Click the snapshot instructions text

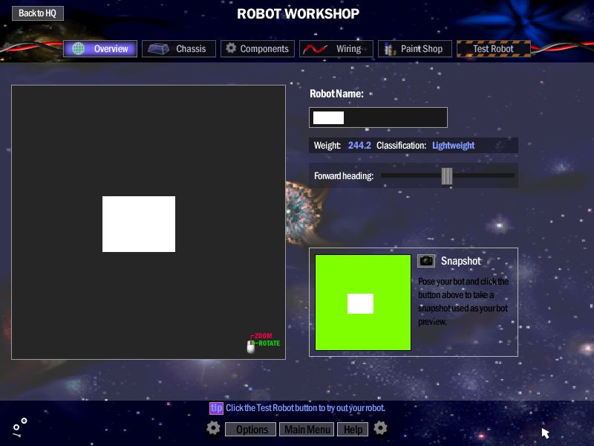tap(463, 302)
